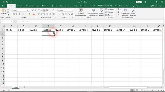The image size is (165, 92).
Task: Click the Accounting number format icon
Action: click(x=59, y=14)
